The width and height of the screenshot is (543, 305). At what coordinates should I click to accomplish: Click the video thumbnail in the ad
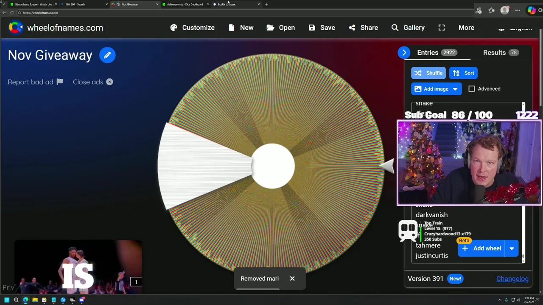(x=78, y=267)
